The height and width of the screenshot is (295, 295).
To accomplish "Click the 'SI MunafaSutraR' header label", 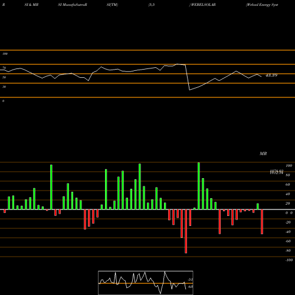I will 73,5.
